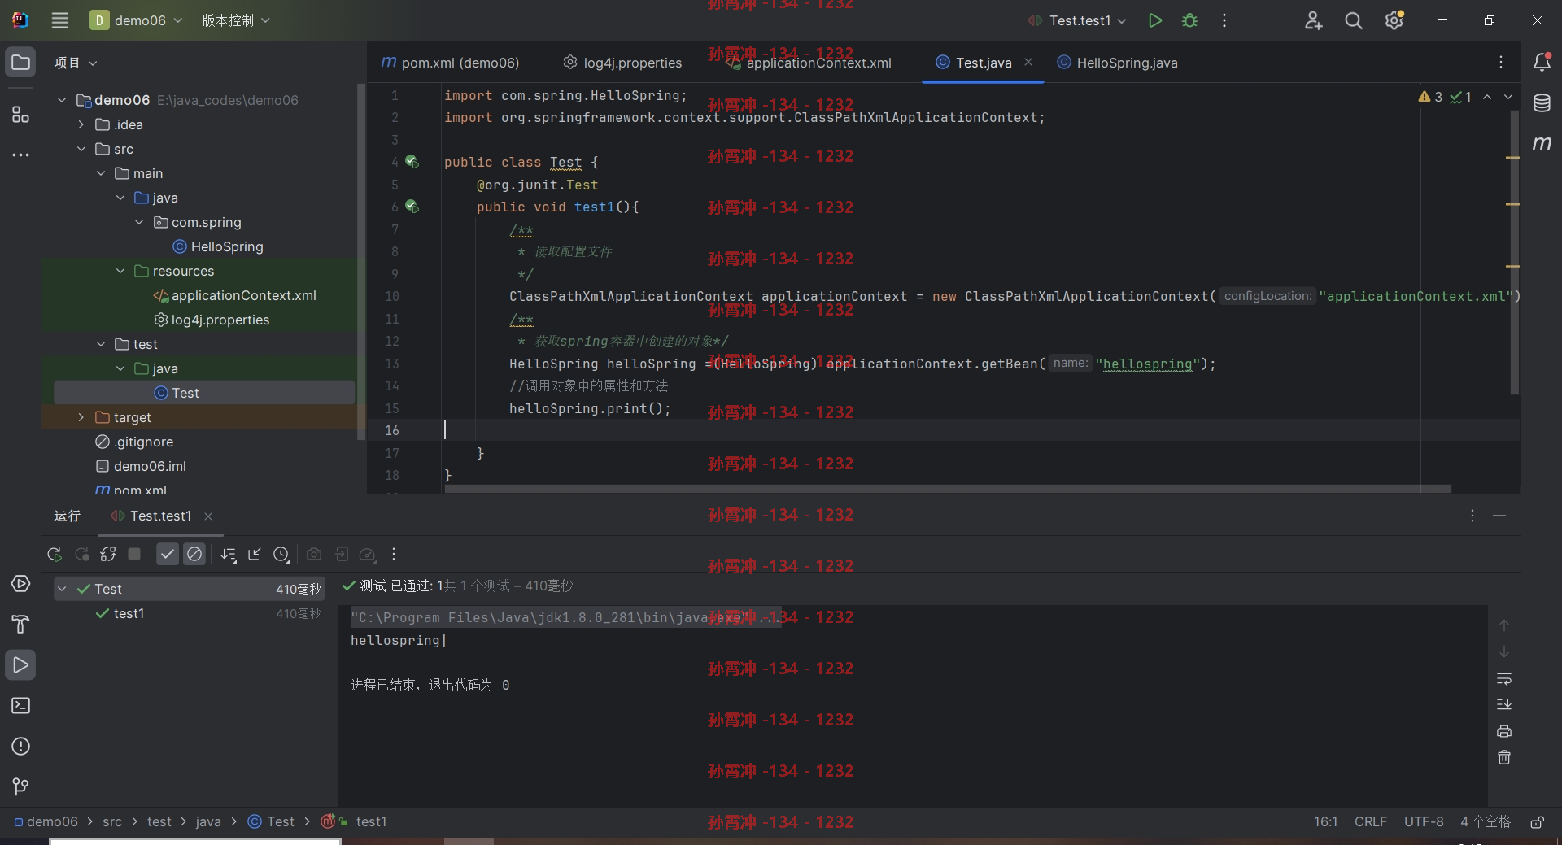Image resolution: width=1562 pixels, height=845 pixels.
Task: Print console output with the printer icon
Action: [1504, 731]
